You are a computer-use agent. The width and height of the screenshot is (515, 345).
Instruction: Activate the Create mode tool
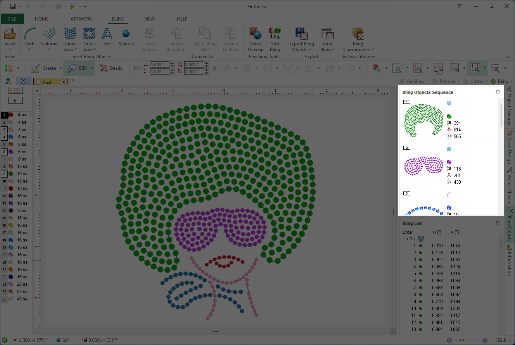44,68
